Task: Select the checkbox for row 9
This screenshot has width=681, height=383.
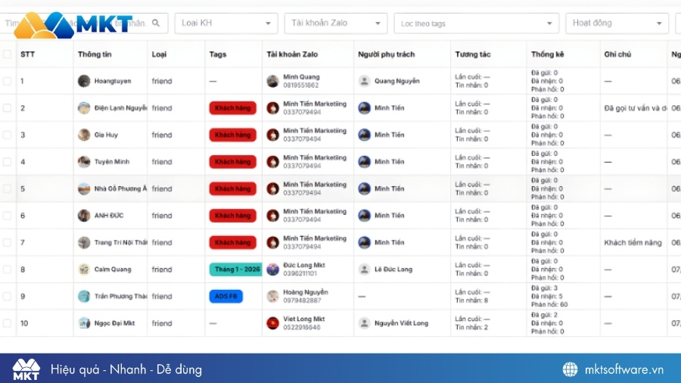Action: point(7,297)
